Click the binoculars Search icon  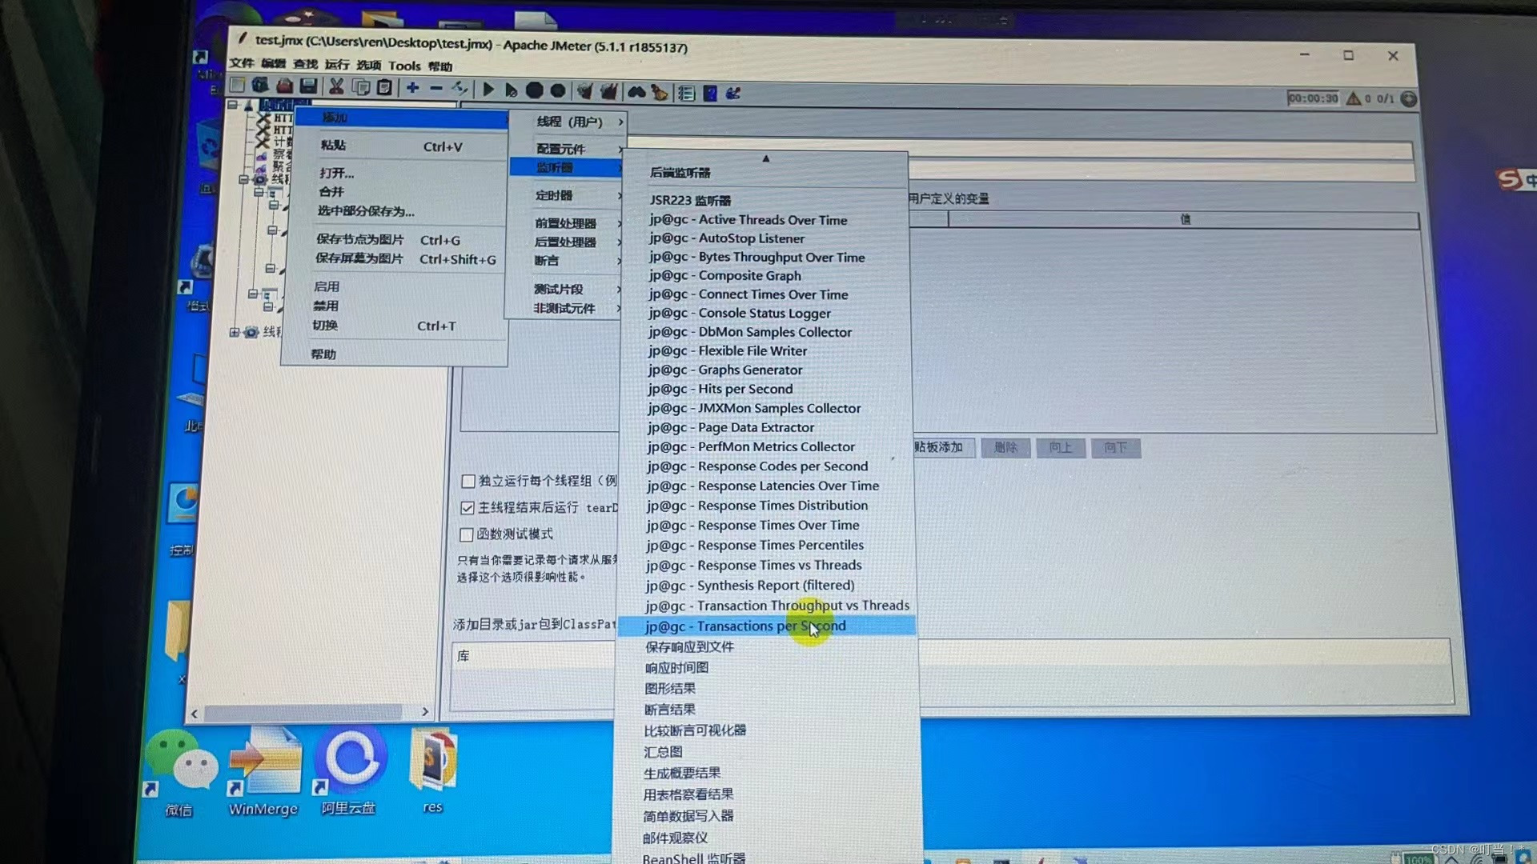[636, 93]
